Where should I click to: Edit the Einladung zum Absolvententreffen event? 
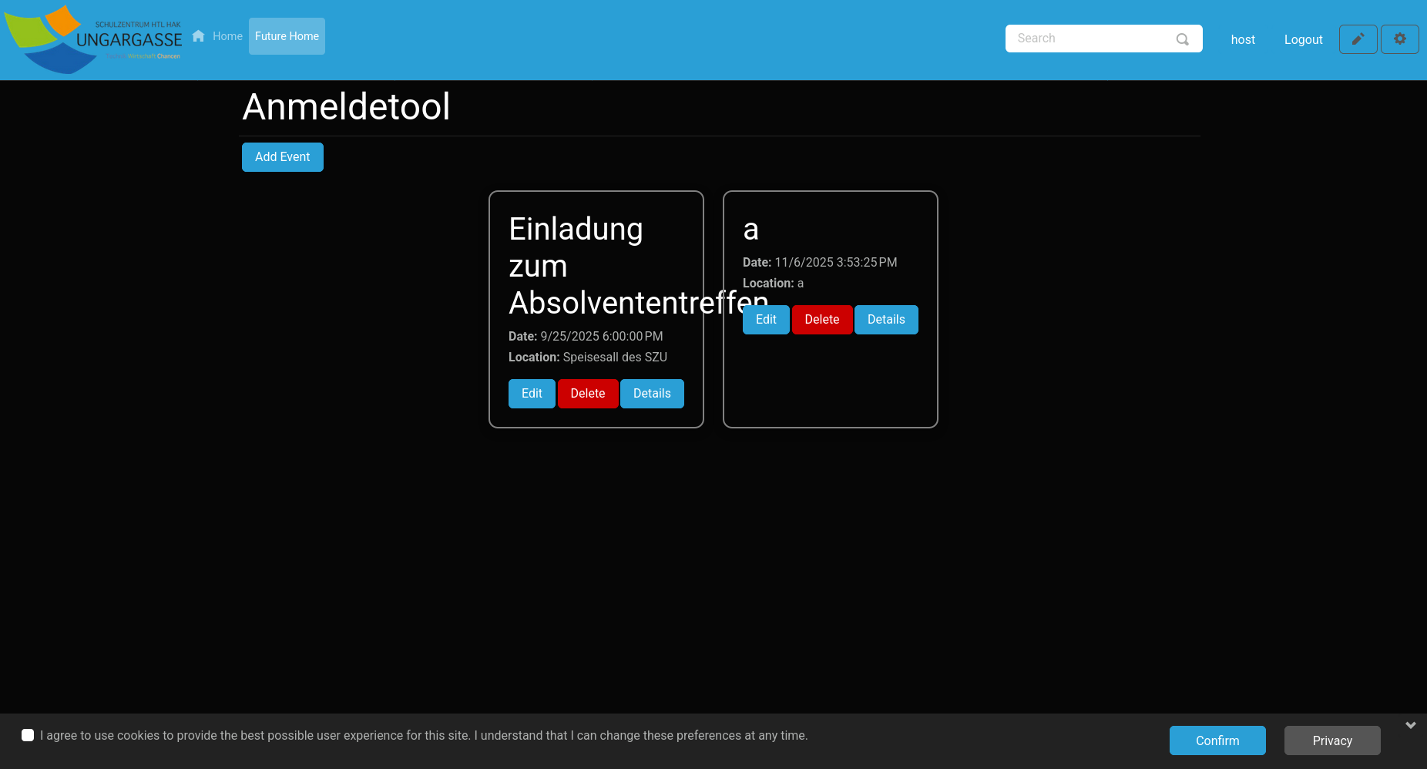click(x=532, y=394)
